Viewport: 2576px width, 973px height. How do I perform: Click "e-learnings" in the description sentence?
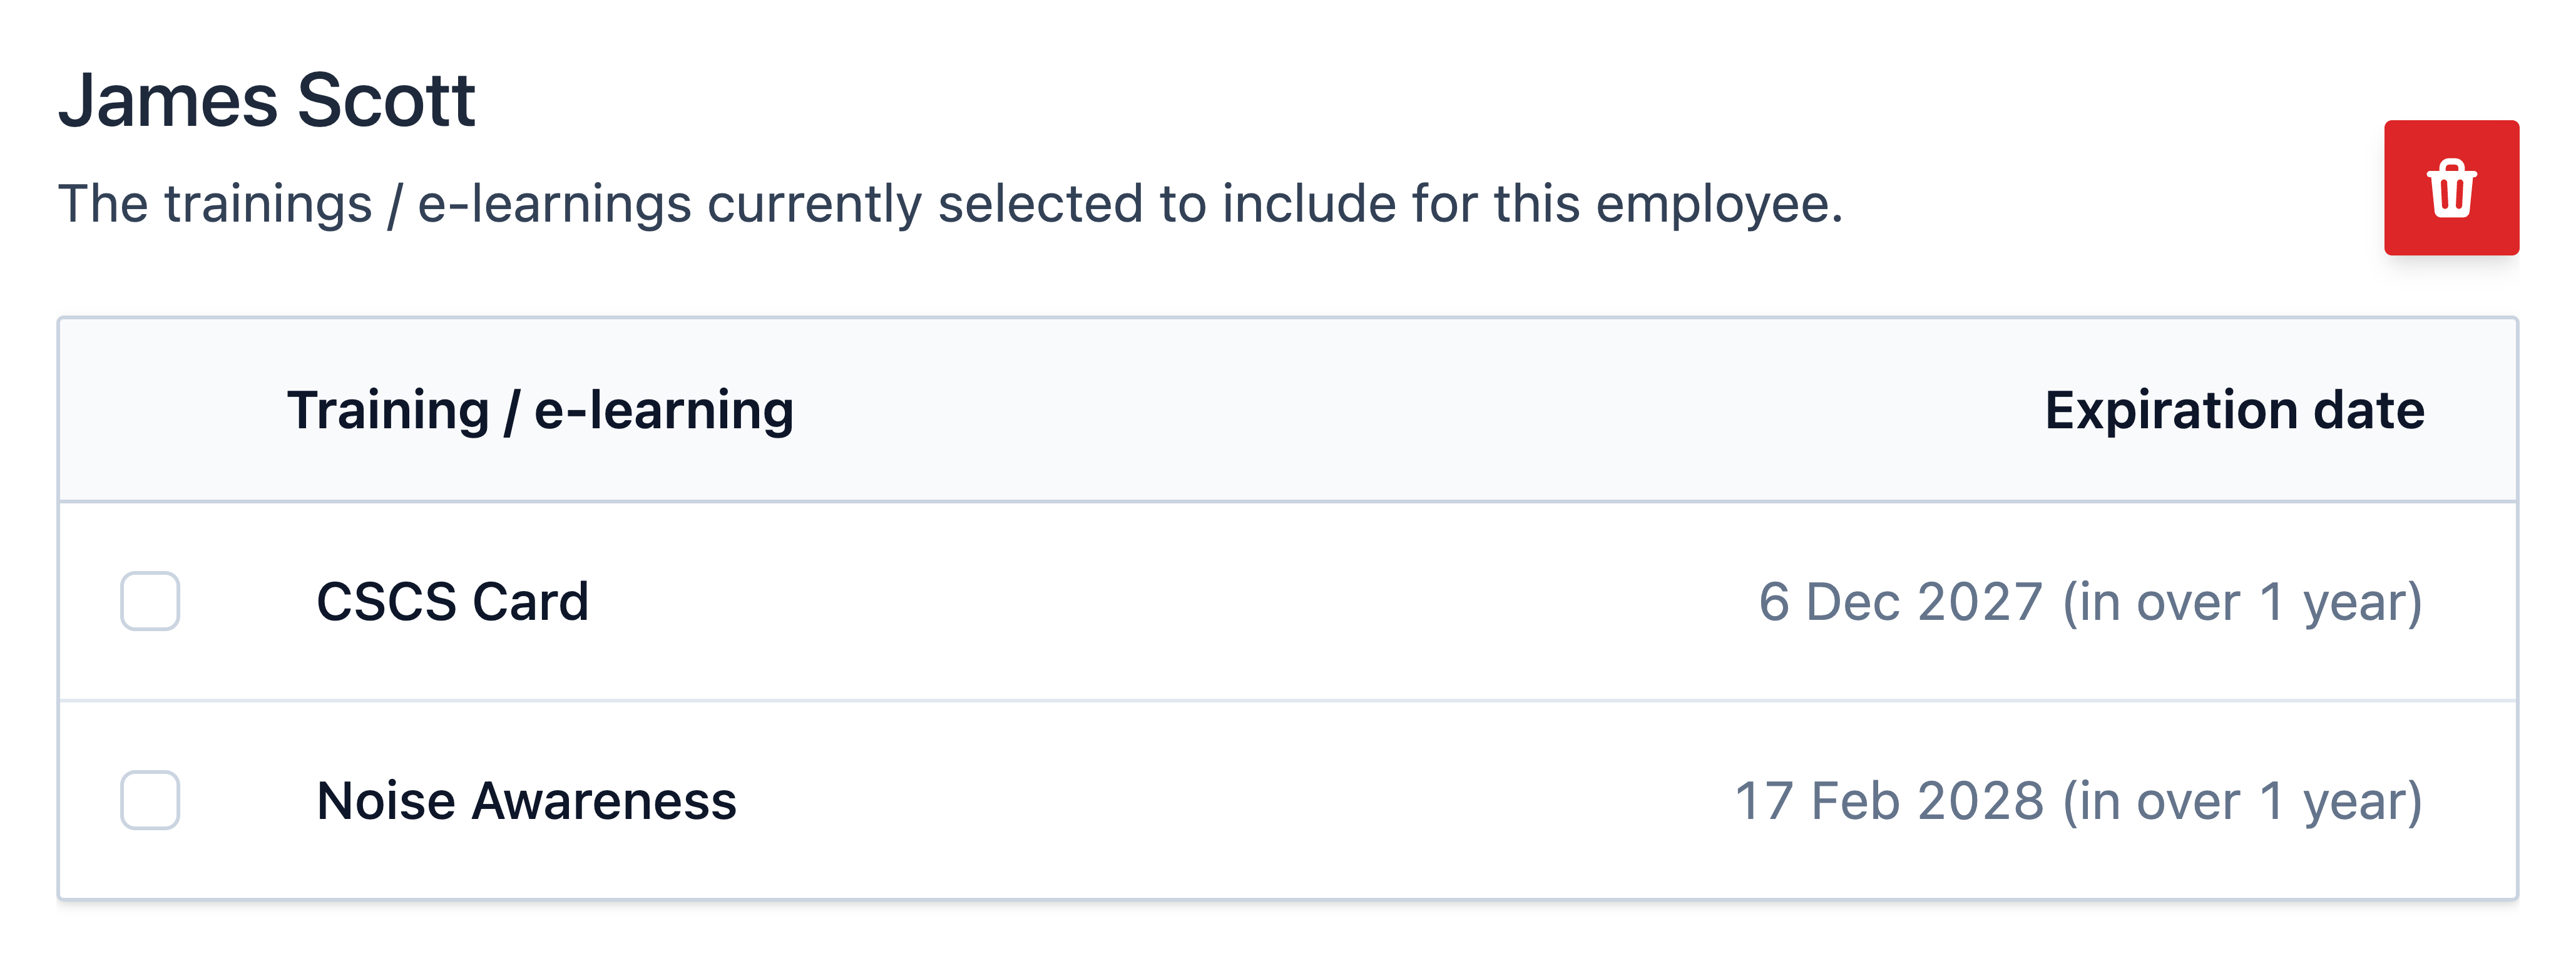[x=554, y=204]
